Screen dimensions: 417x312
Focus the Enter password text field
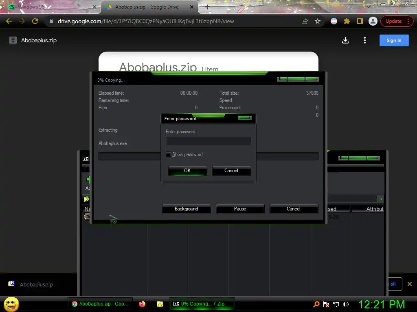point(208,141)
